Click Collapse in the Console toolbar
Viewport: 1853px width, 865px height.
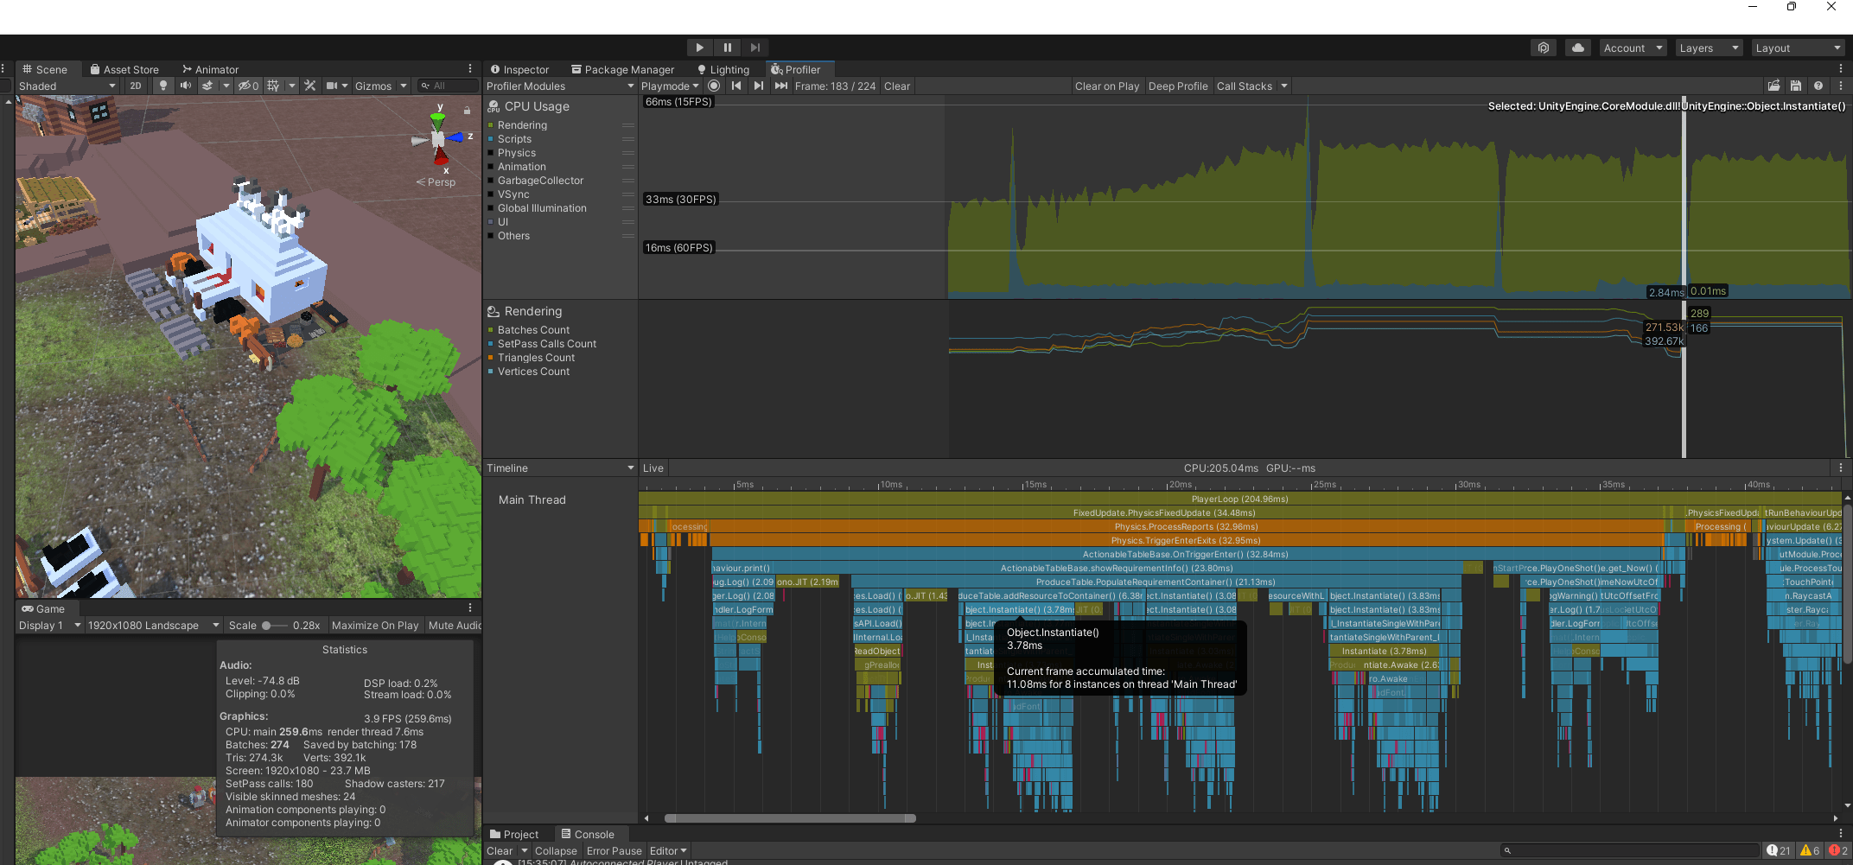tap(556, 851)
